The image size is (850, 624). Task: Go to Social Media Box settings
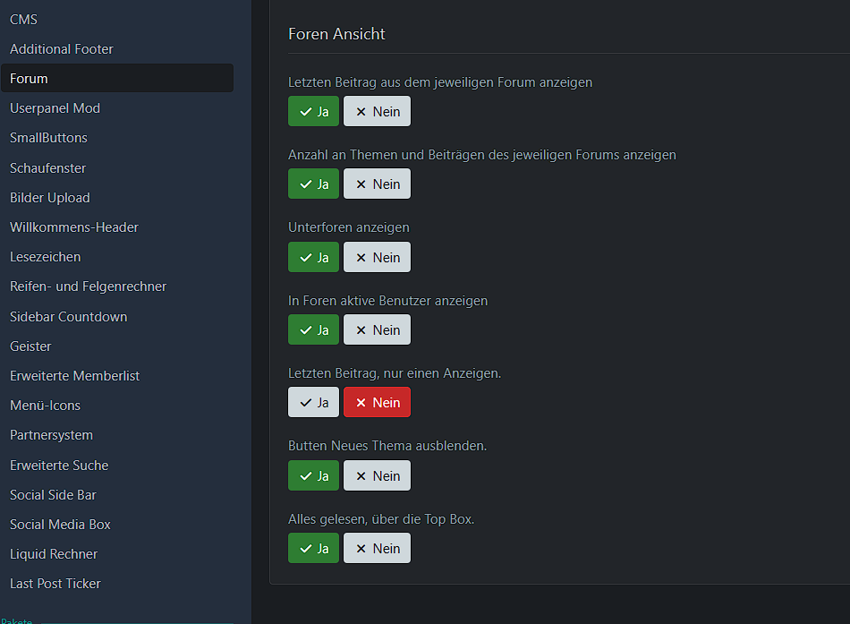(60, 525)
